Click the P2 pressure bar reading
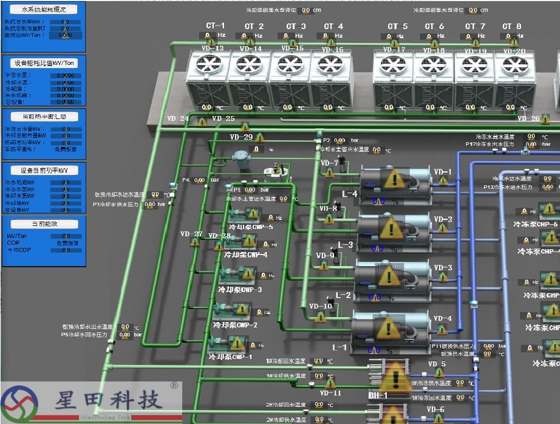This screenshot has height=424, width=560. click(x=340, y=140)
